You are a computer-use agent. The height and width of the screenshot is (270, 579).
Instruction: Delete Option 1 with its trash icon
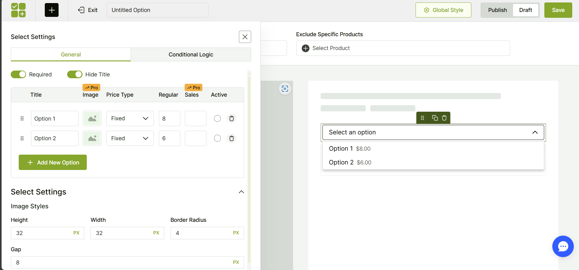coord(232,118)
